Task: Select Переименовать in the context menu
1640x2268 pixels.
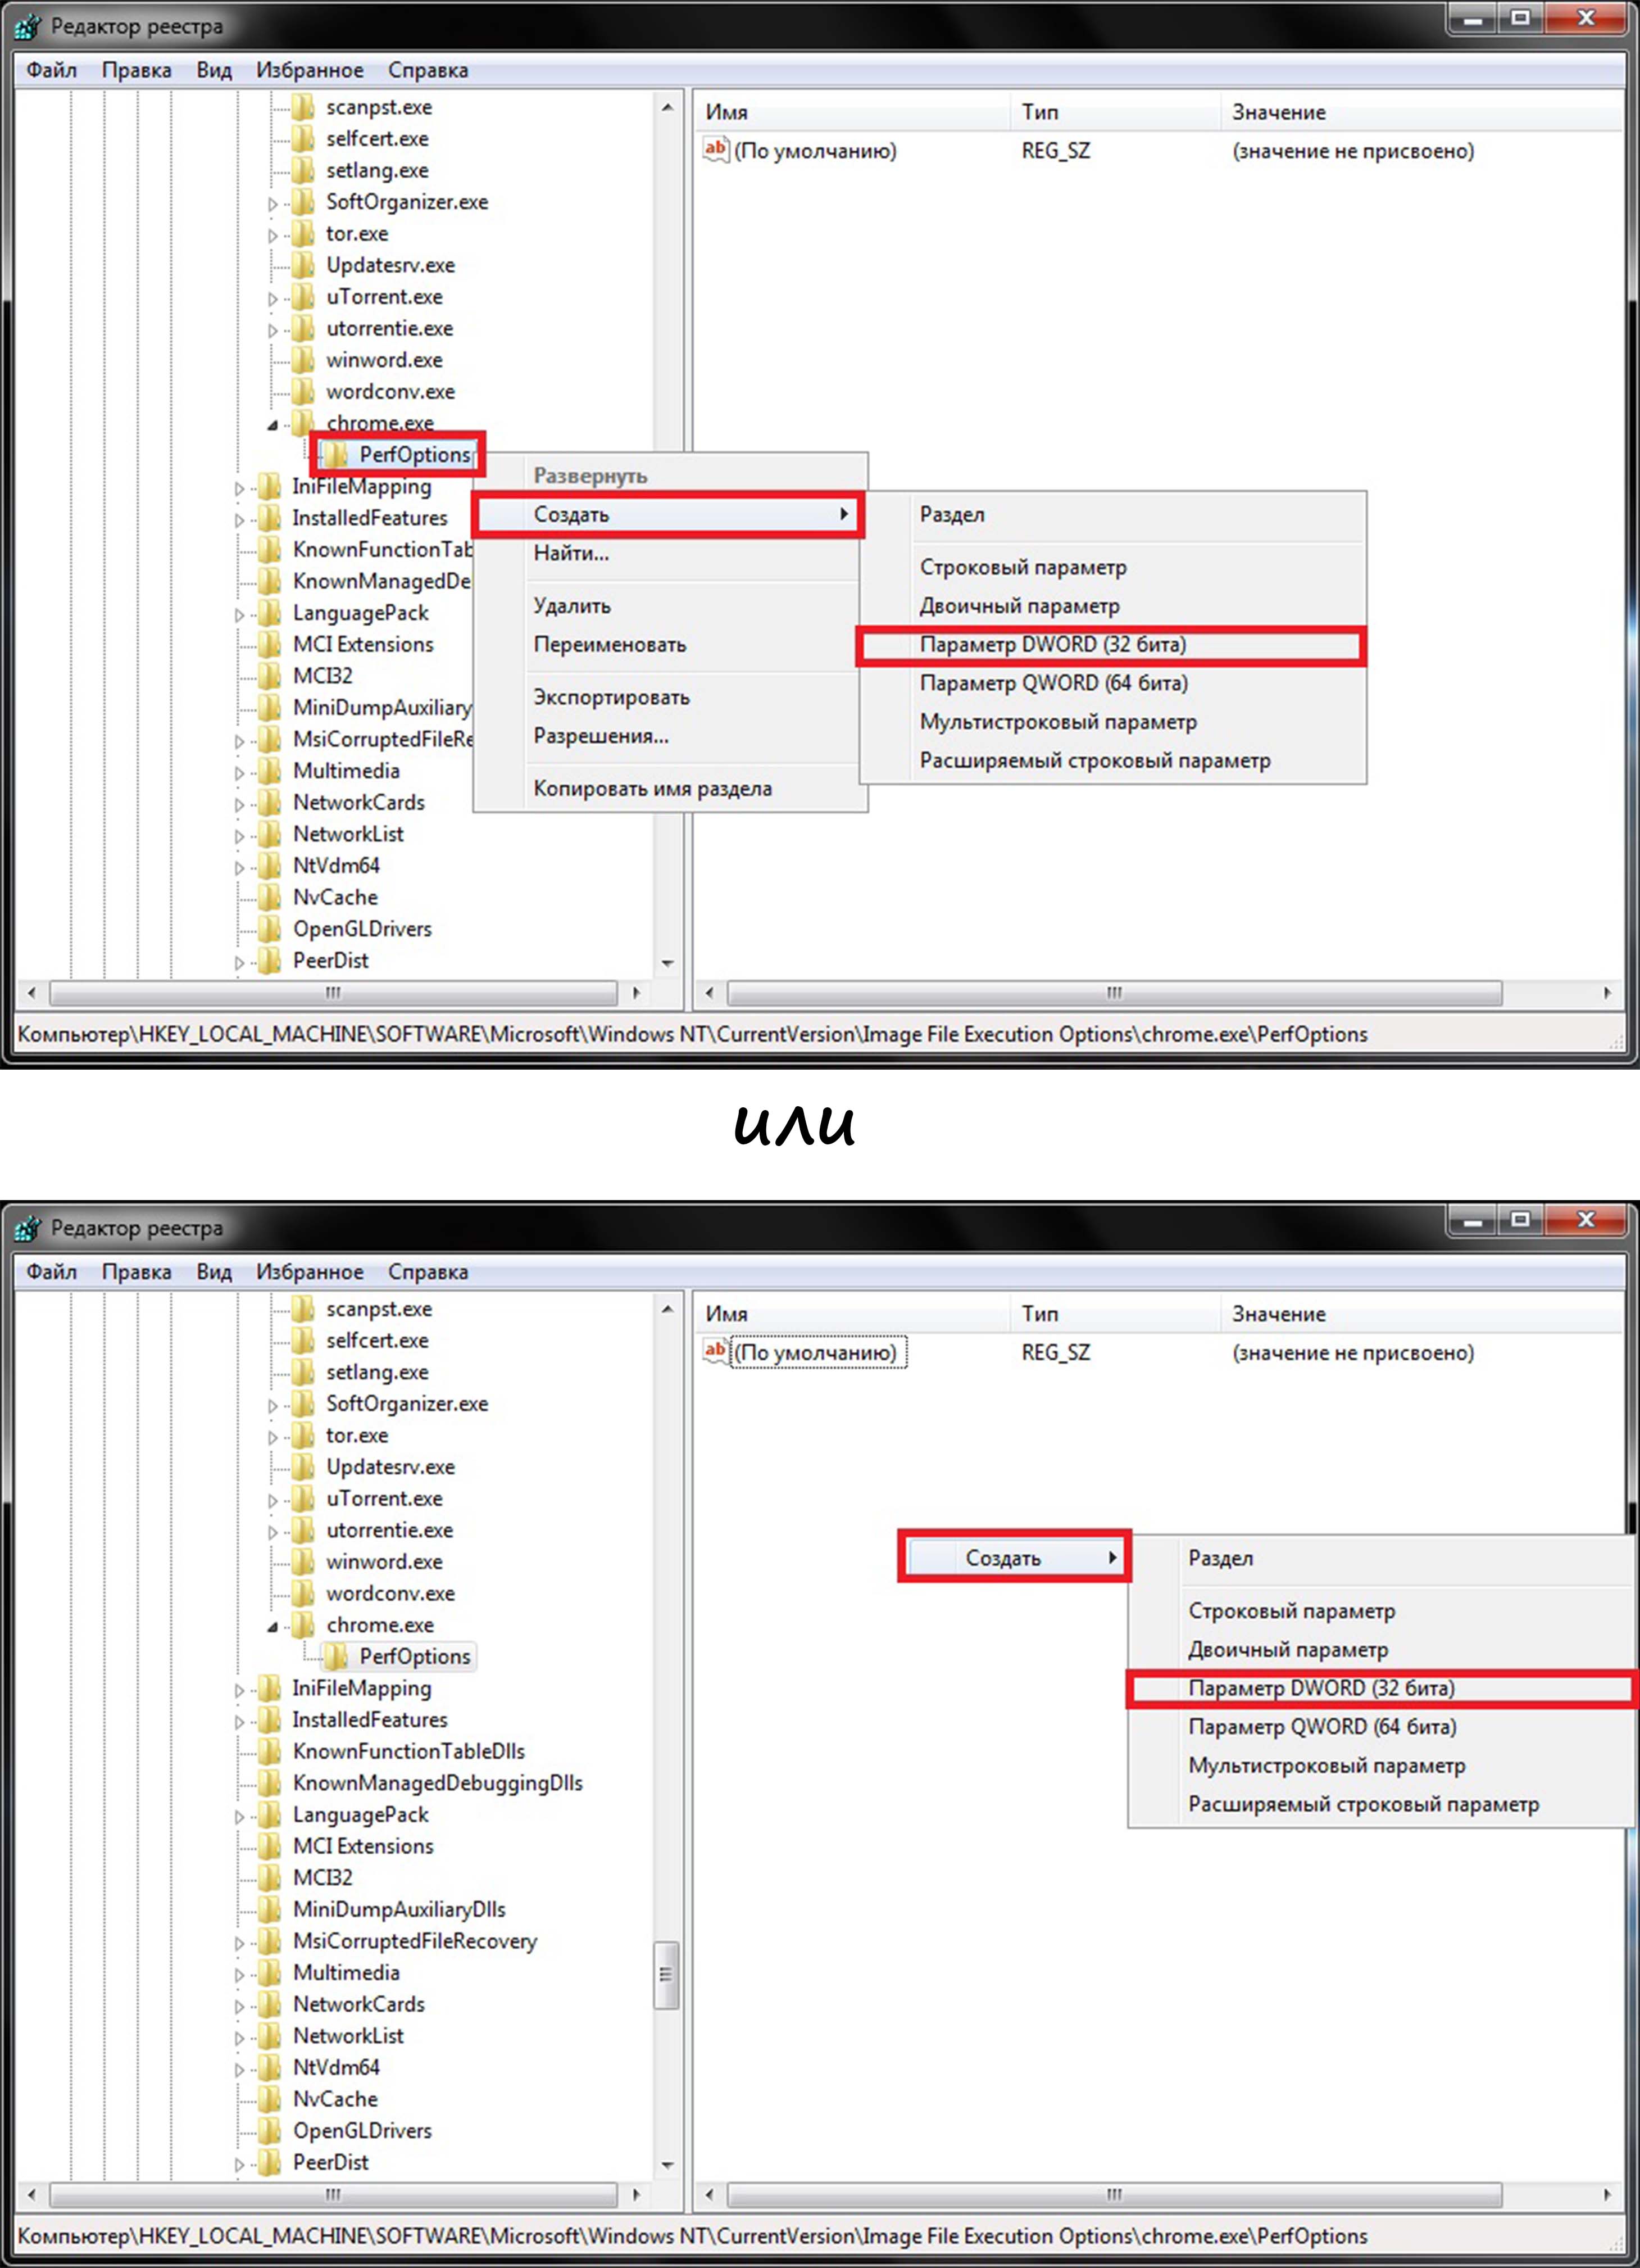Action: tap(610, 645)
